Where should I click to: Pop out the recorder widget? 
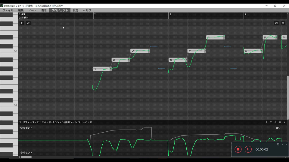point(278,144)
